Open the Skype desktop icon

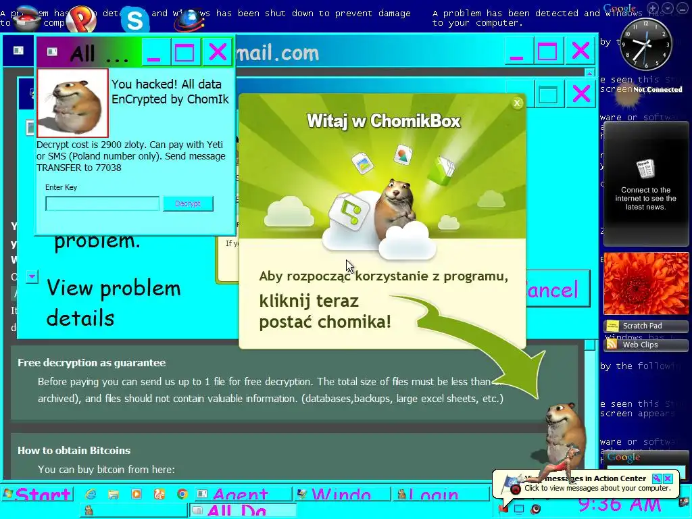[x=134, y=20]
